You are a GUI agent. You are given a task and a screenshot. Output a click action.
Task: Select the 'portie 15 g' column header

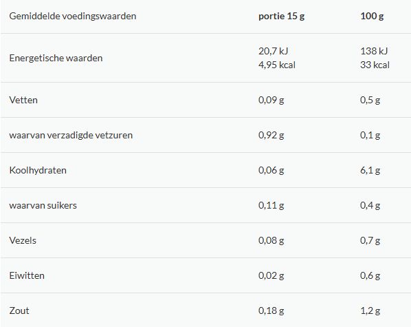click(x=281, y=17)
